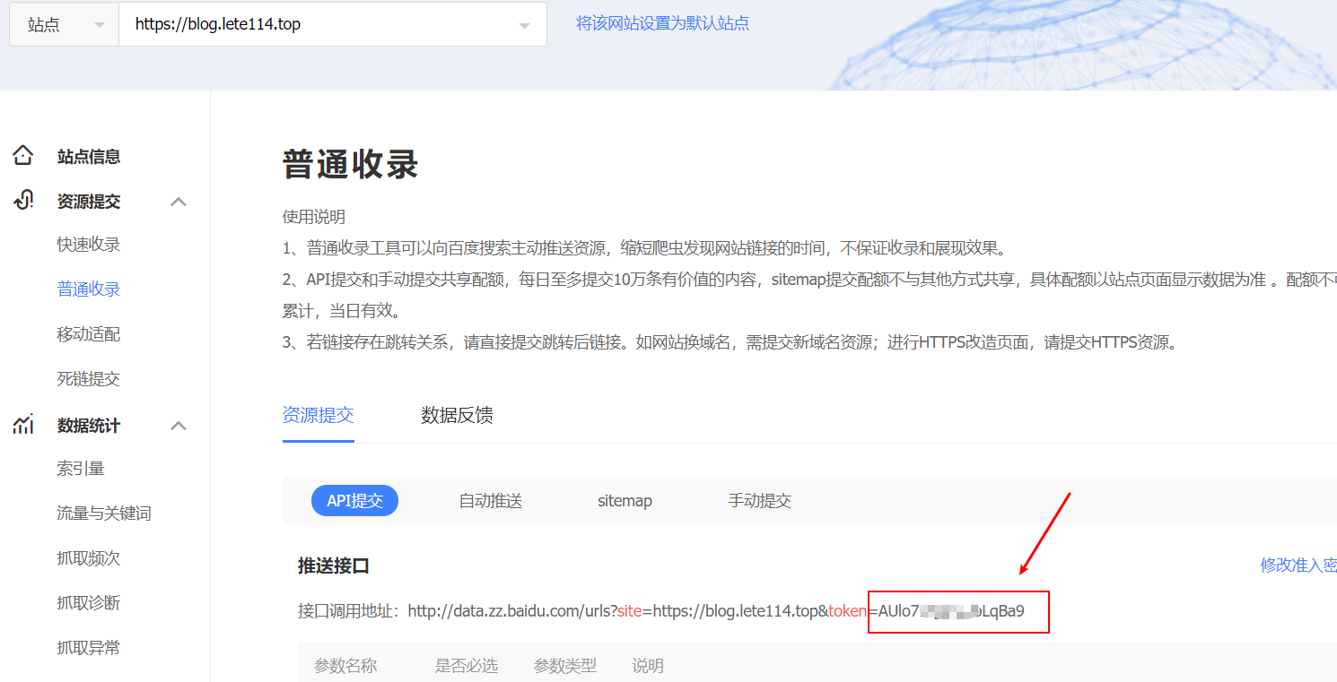Open 索引量 statistics page
The image size is (1337, 682).
81,469
